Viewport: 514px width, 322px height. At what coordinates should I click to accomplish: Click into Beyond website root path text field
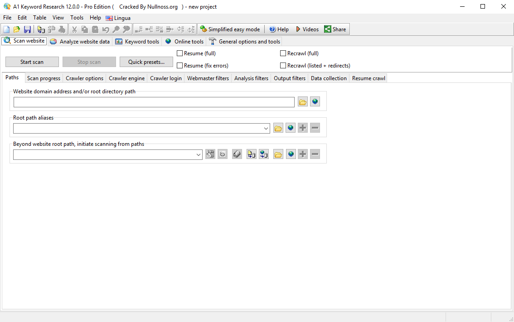(x=104, y=154)
